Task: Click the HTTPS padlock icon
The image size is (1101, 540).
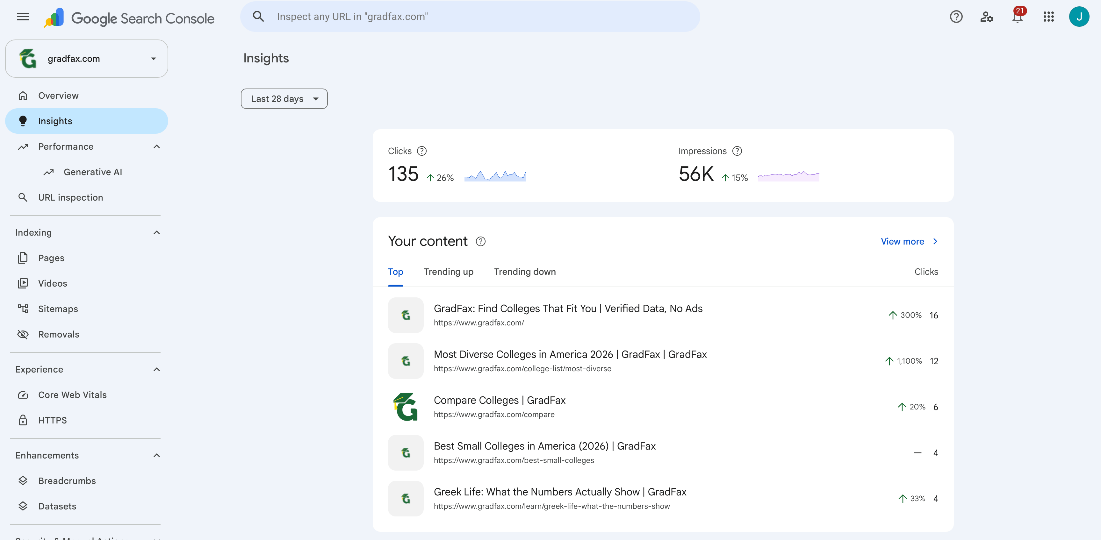Action: pos(23,420)
